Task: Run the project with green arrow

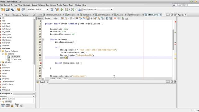Action: pos(62,10)
